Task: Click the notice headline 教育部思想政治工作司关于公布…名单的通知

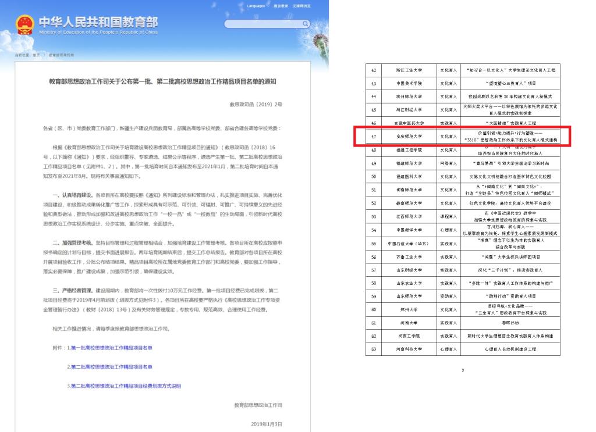Action: tap(163, 81)
